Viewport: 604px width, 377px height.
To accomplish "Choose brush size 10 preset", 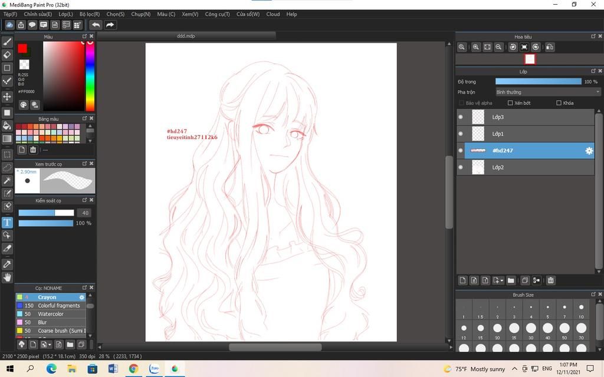I will click(581, 310).
